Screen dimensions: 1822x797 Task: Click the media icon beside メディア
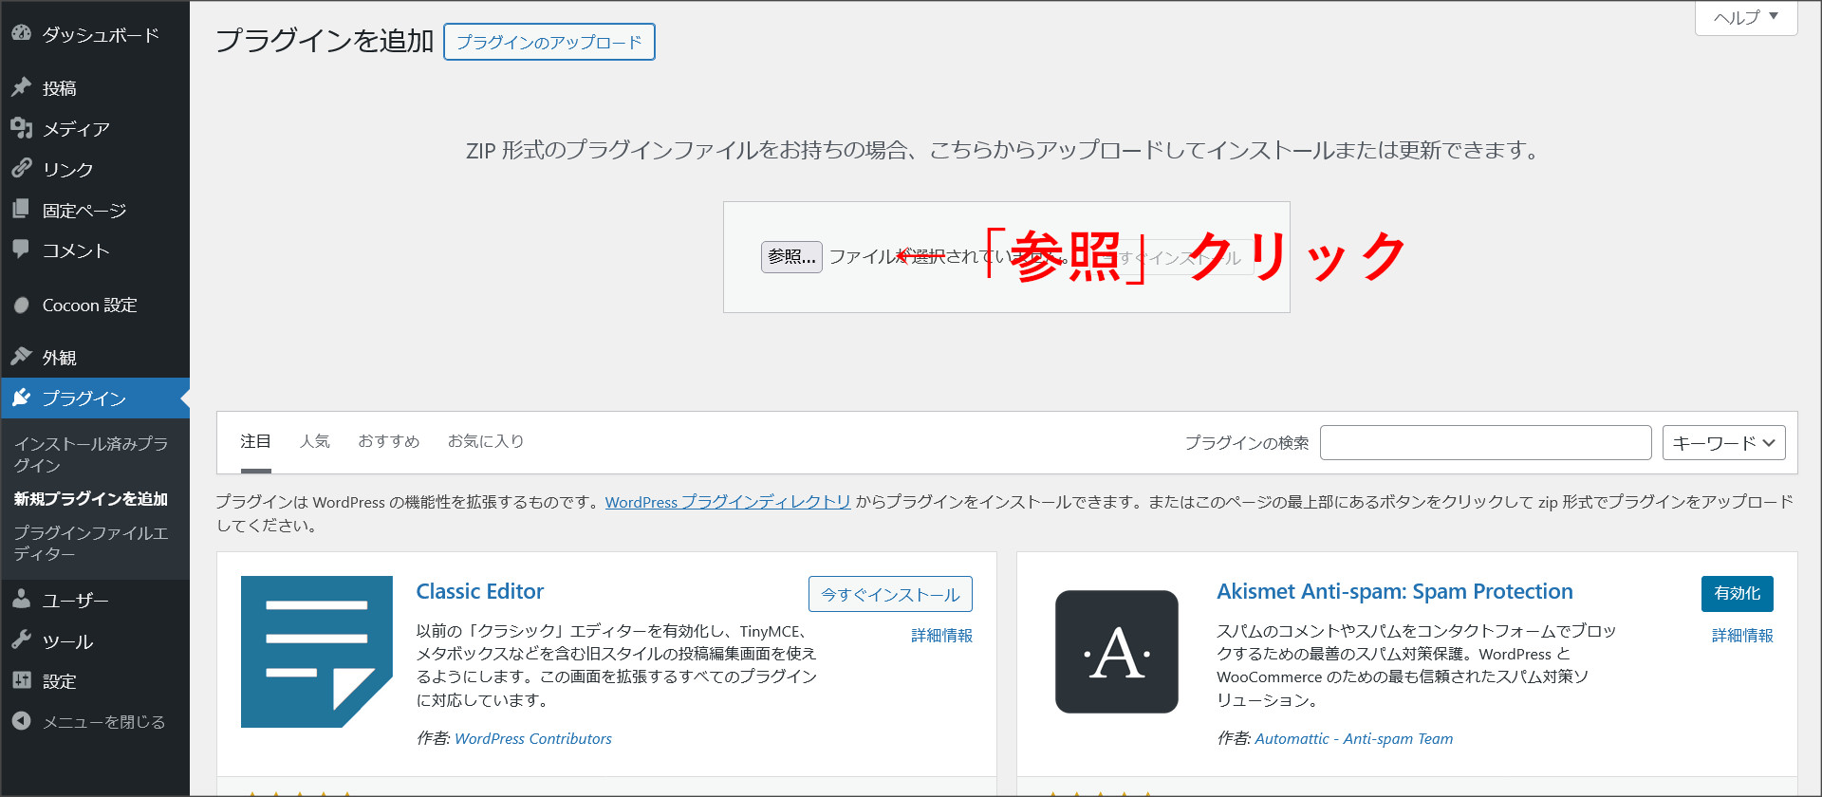click(x=21, y=128)
